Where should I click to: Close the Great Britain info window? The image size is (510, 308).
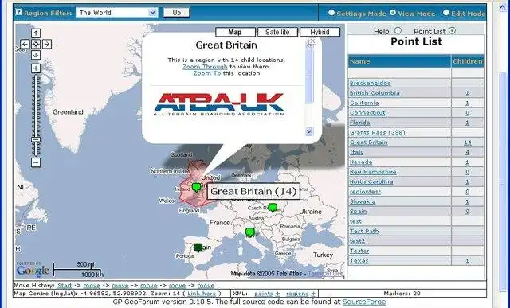312,41
